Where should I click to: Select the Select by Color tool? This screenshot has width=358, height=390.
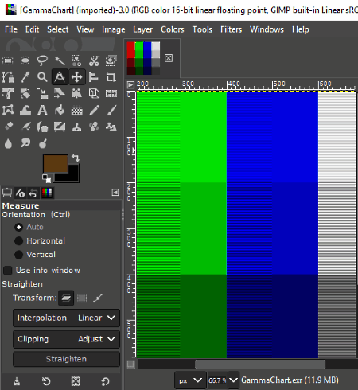click(76, 60)
